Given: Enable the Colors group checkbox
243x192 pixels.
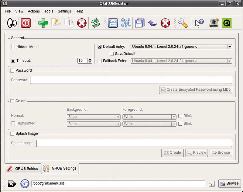Looking at the screenshot, I should pos(12,101).
